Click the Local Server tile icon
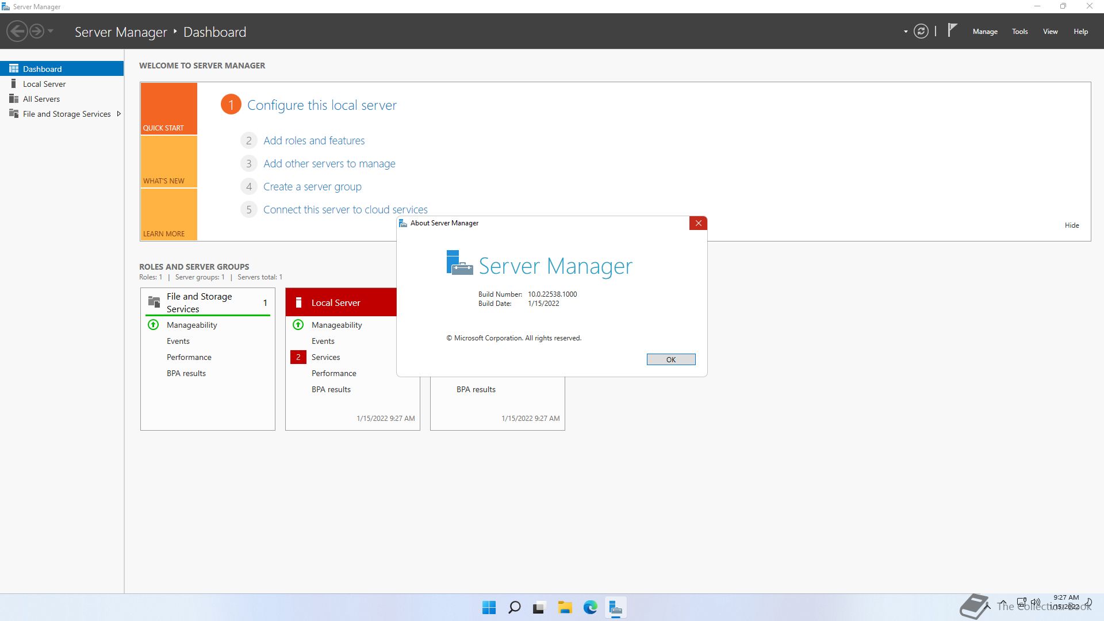This screenshot has height=621, width=1104. (298, 302)
